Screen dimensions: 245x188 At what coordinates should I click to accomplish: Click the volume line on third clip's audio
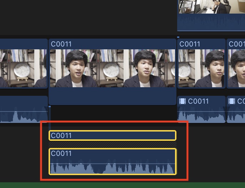click(201, 112)
